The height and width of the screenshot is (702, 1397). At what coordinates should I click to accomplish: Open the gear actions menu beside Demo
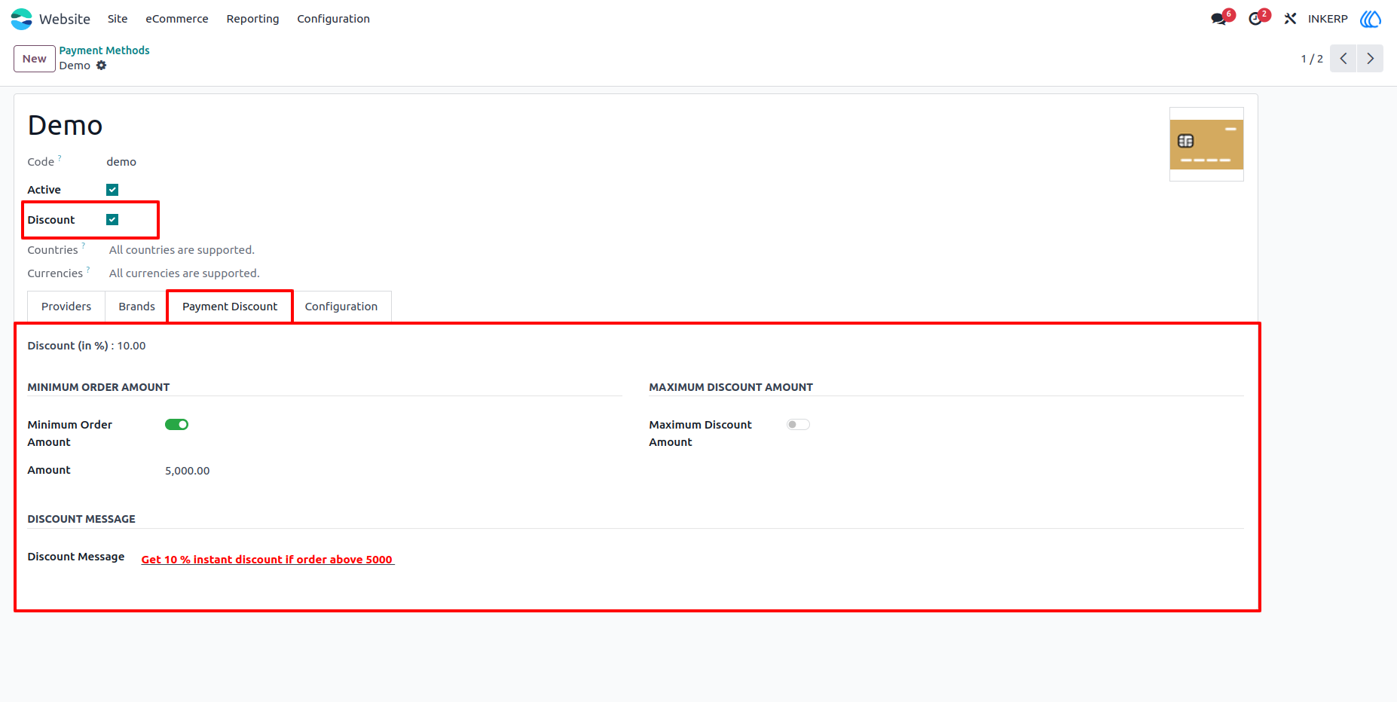point(101,66)
